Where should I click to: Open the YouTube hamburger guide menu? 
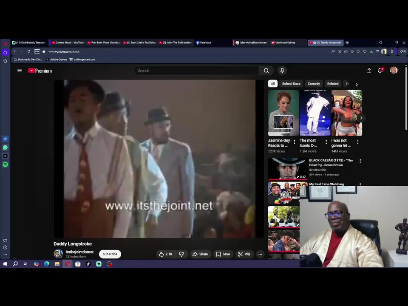pyautogui.click(x=20, y=71)
